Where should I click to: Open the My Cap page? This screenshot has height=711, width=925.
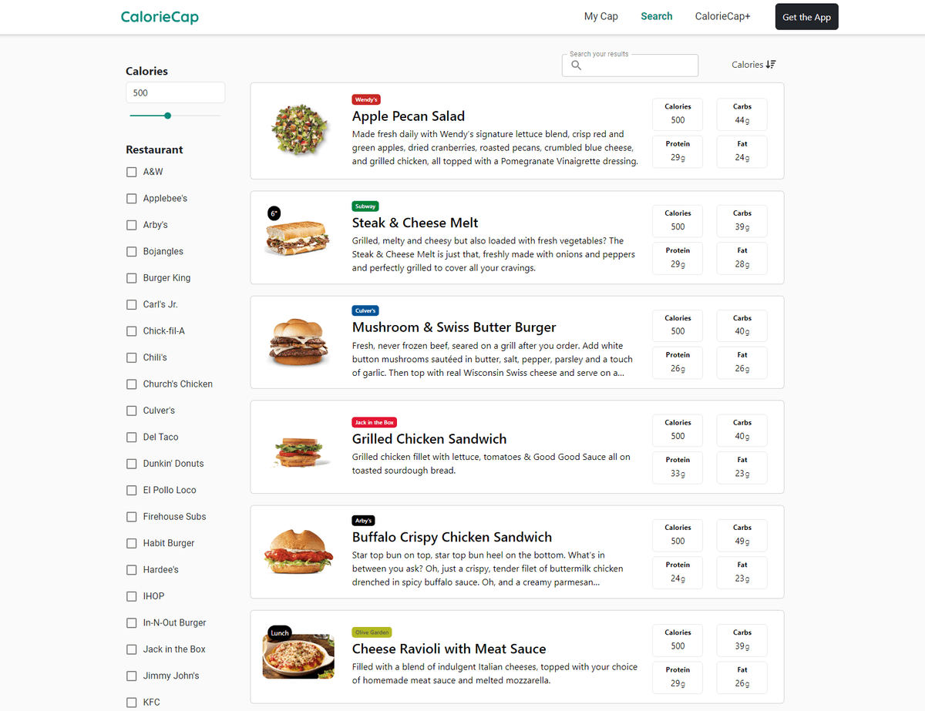(x=601, y=16)
